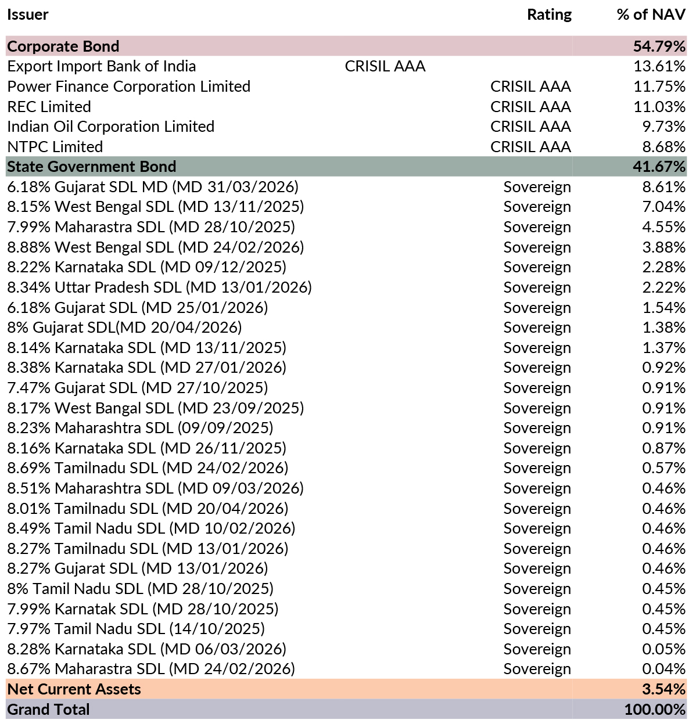Image resolution: width=696 pixels, height=727 pixels.
Task: Click Power Finance Corporation Limited issuer
Action: [x=128, y=87]
